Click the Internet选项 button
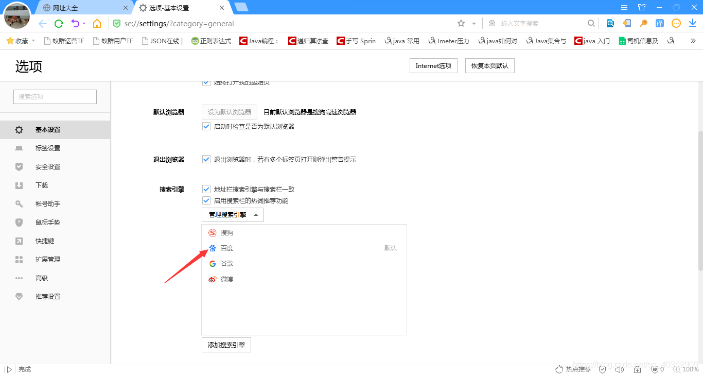703x374 pixels. pyautogui.click(x=433, y=65)
